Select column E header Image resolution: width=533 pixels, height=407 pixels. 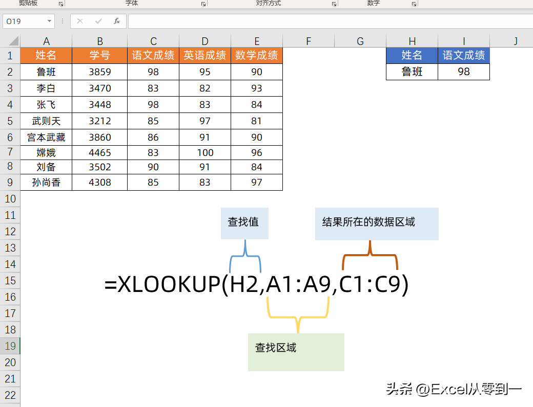point(257,41)
